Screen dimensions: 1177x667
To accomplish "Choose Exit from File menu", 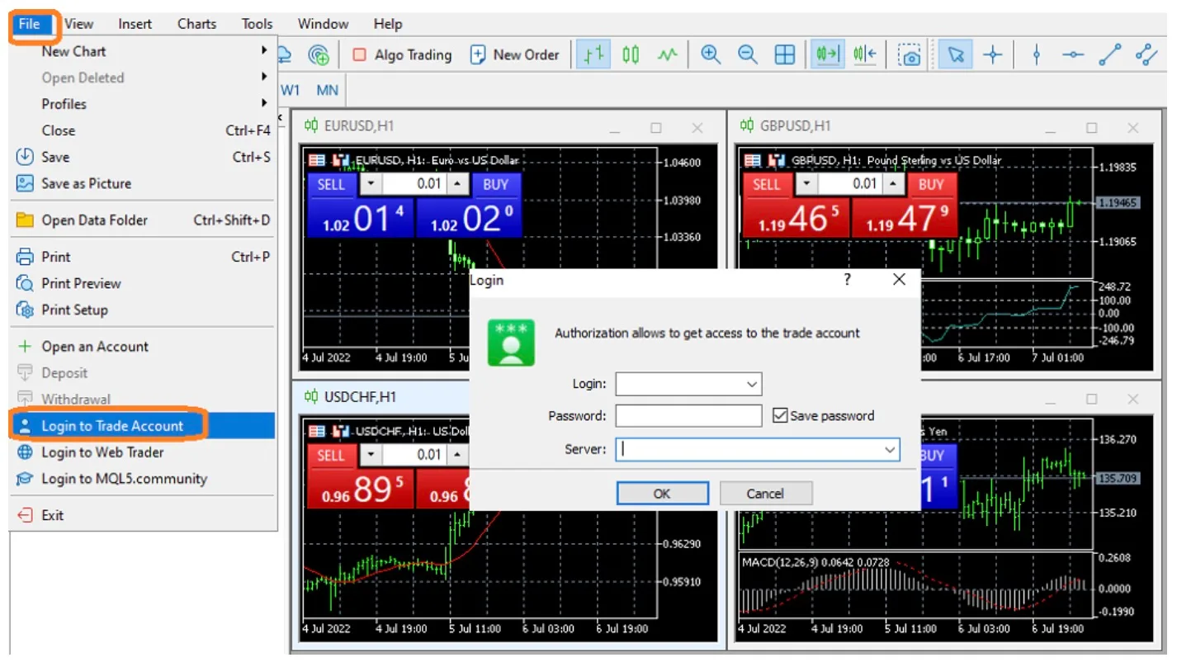I will (x=144, y=515).
